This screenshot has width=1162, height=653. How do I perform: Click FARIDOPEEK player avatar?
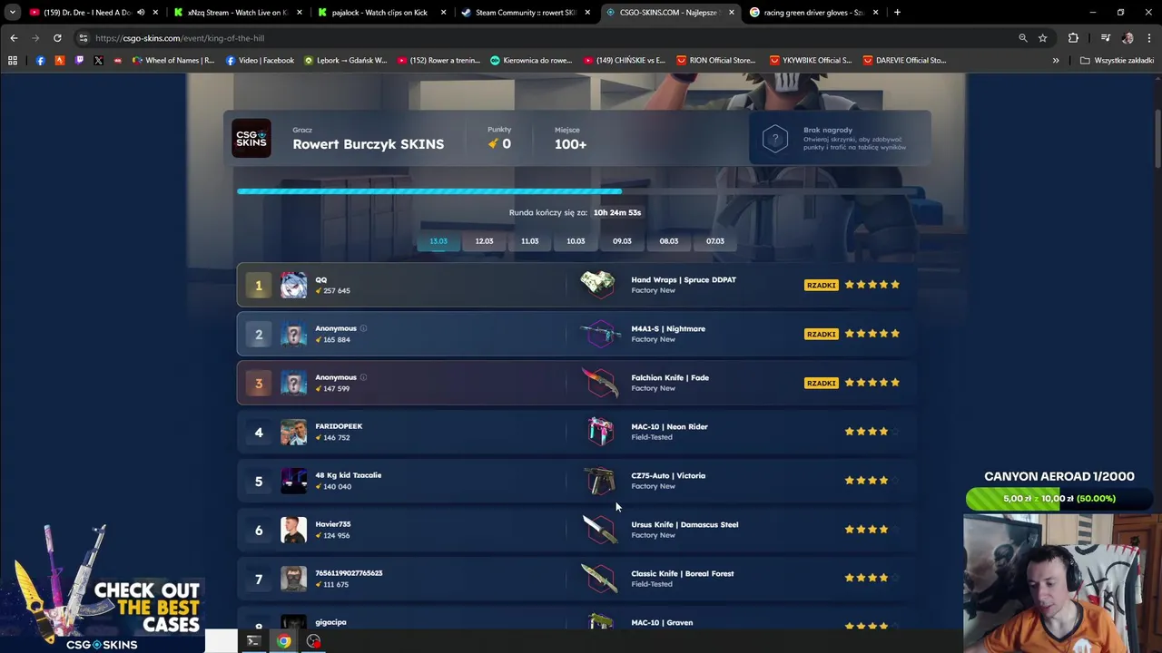[x=293, y=432]
